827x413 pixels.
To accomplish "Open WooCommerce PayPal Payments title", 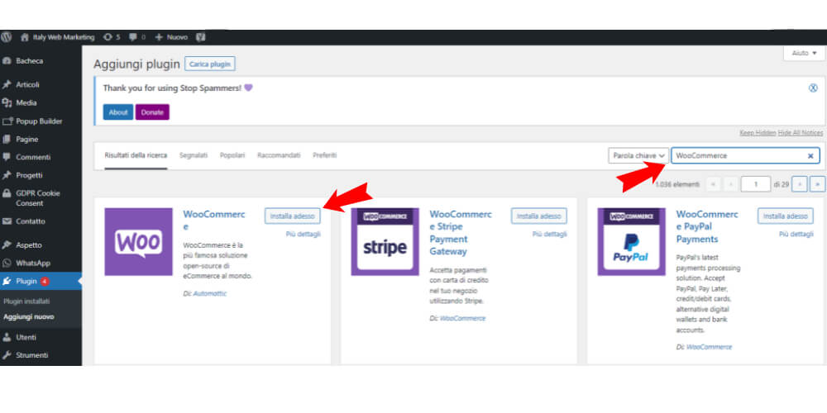I will (707, 226).
